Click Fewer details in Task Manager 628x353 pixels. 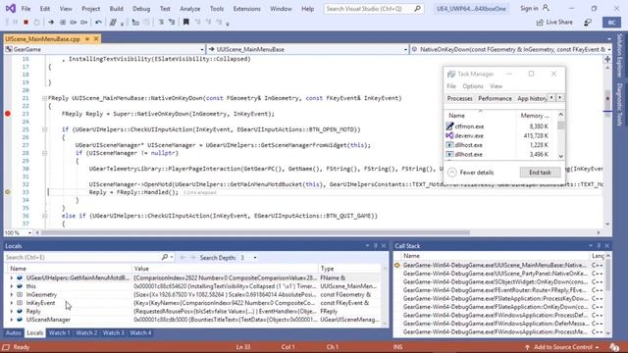pyautogui.click(x=471, y=173)
